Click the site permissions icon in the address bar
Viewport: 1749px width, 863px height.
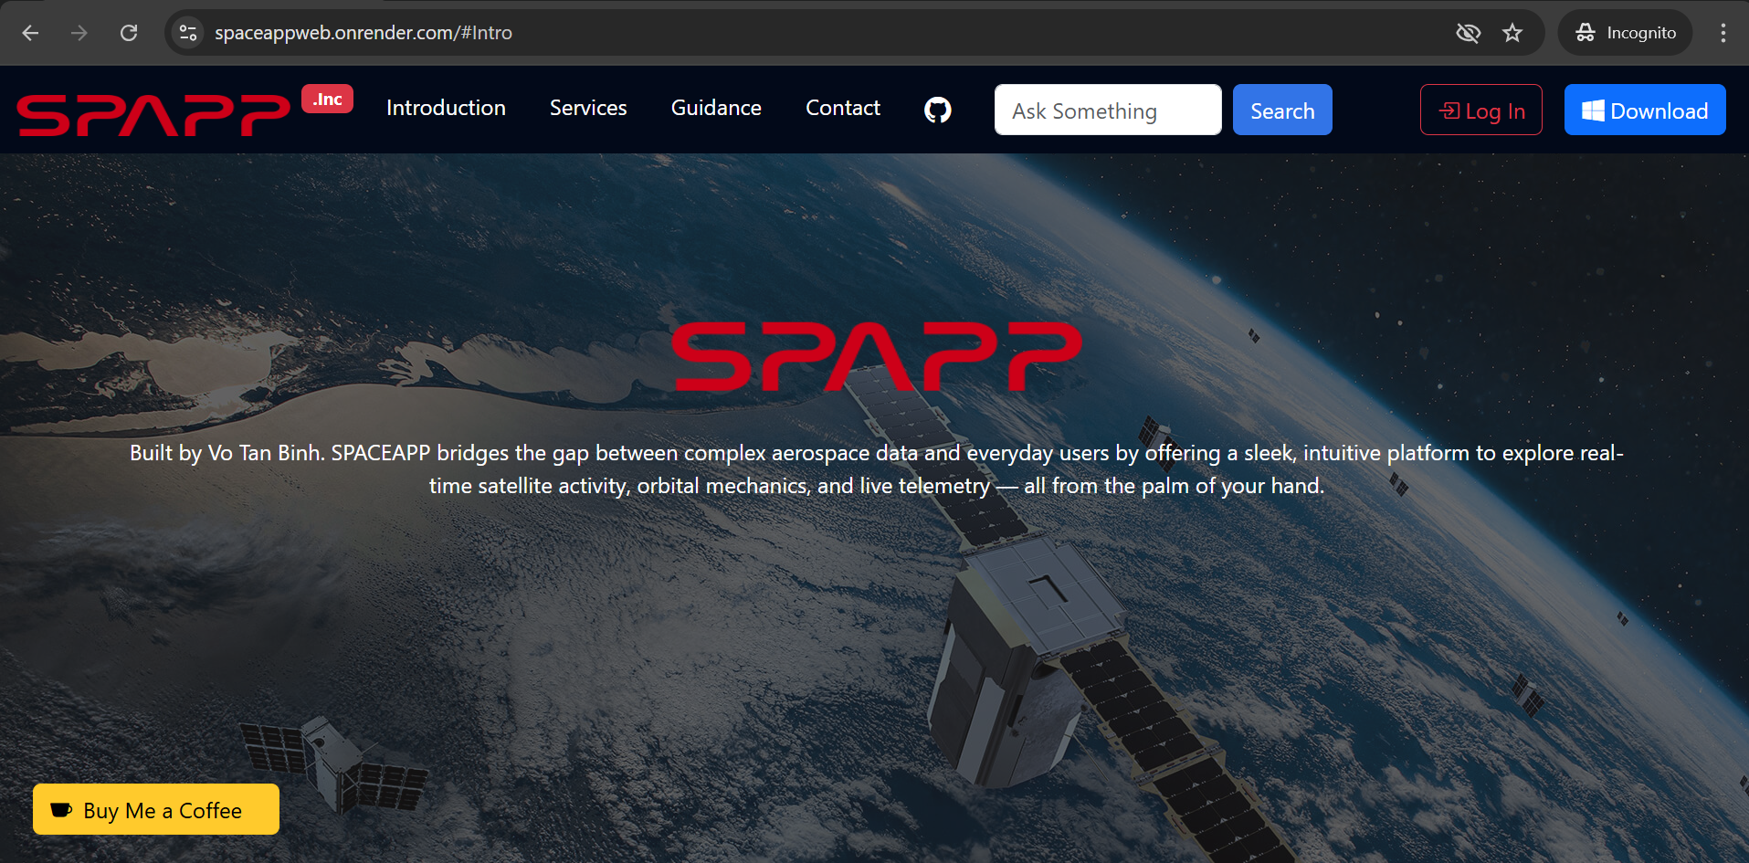point(187,32)
